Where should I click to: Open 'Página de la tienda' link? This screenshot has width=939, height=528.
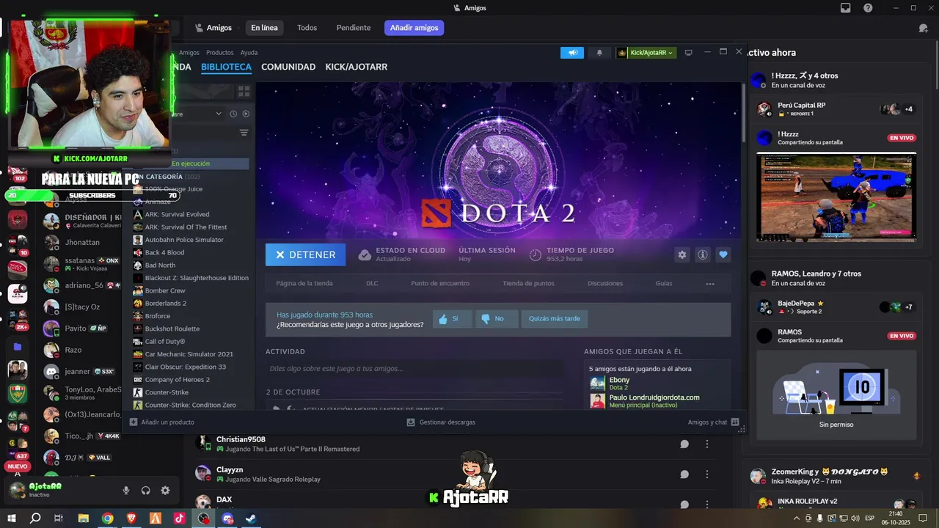(304, 283)
